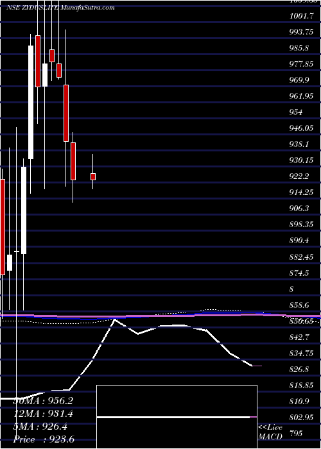The height and width of the screenshot is (449, 321).
Task: Select the 802.95 axis value
Action: pyautogui.click(x=301, y=418)
